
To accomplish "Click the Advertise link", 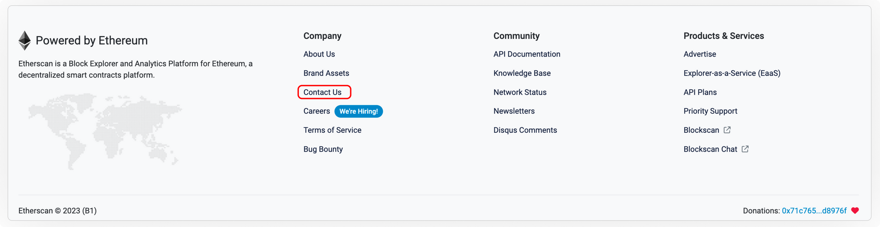I will [x=700, y=54].
